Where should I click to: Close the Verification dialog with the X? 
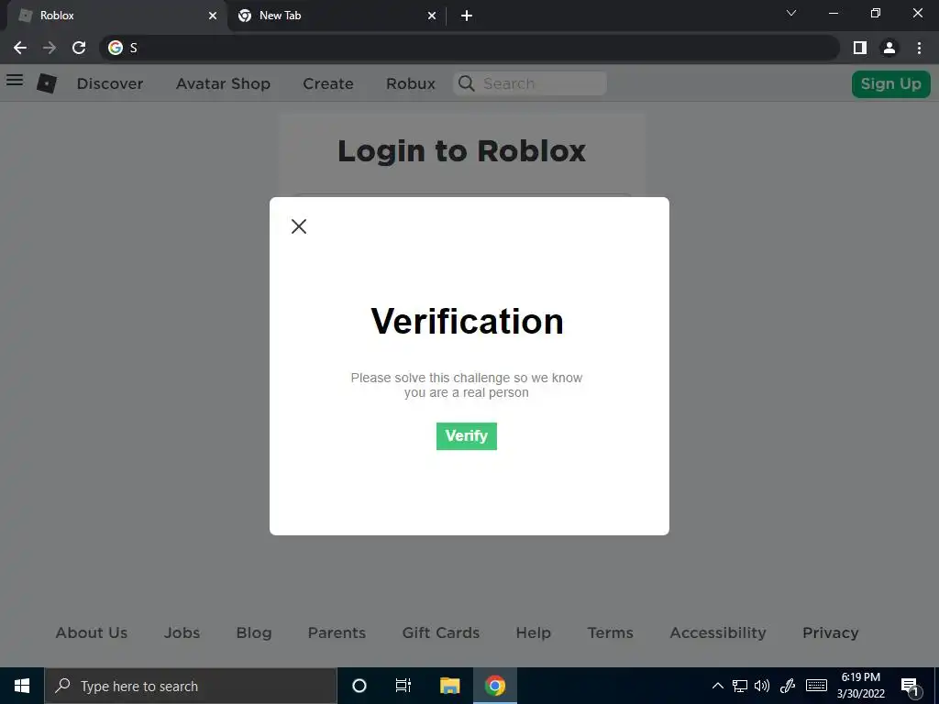[299, 226]
